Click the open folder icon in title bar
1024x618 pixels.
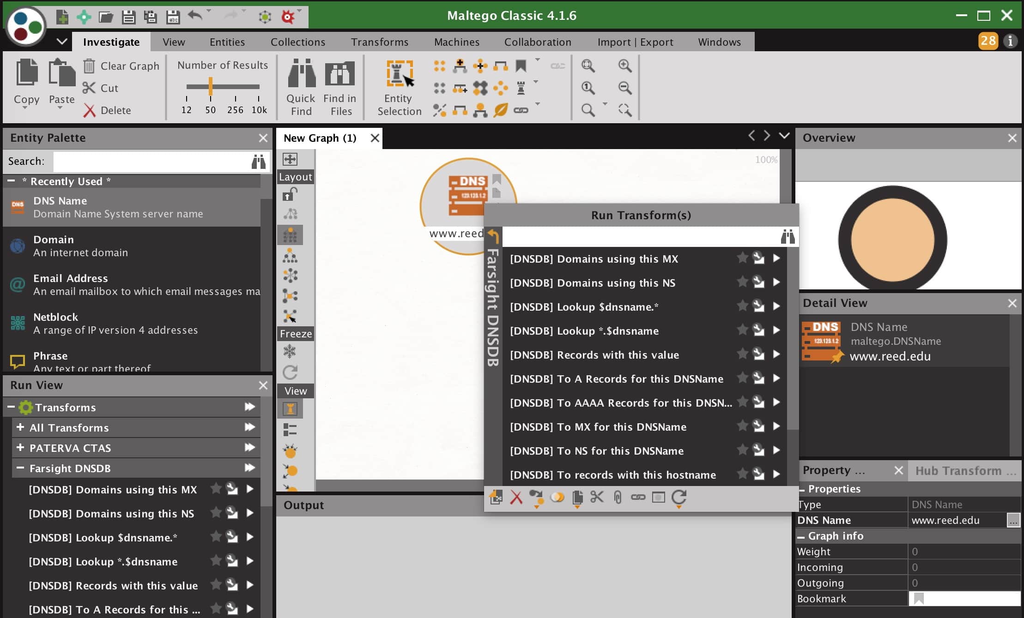click(x=106, y=17)
